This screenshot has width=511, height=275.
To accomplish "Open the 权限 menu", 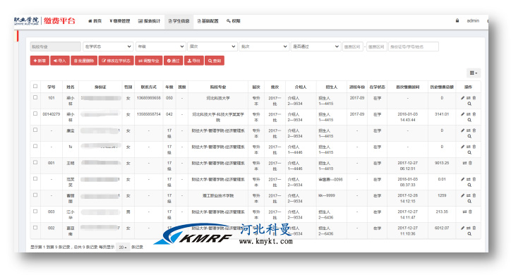I will 234,21.
